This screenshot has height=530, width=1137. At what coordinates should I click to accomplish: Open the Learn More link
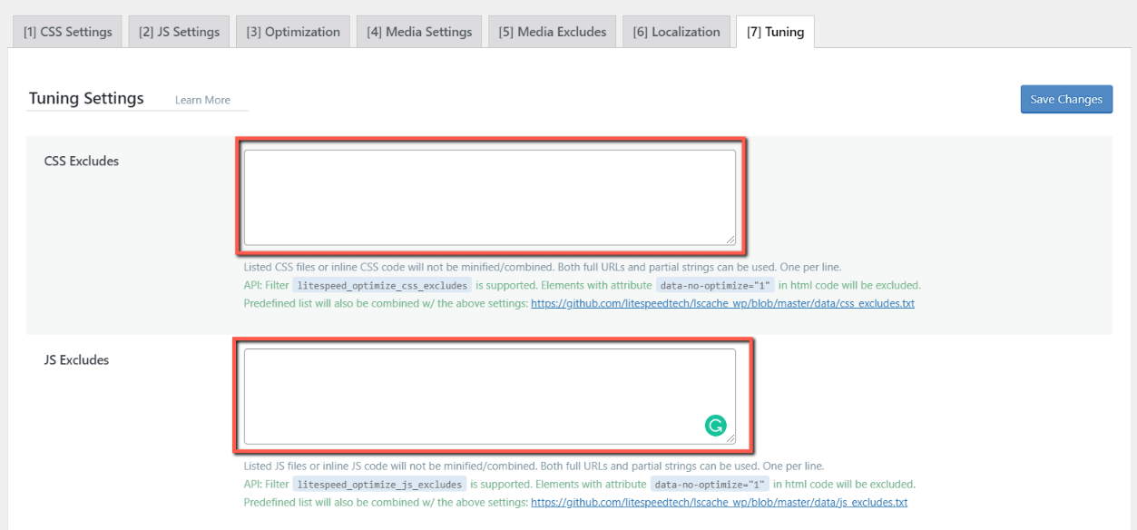click(202, 100)
